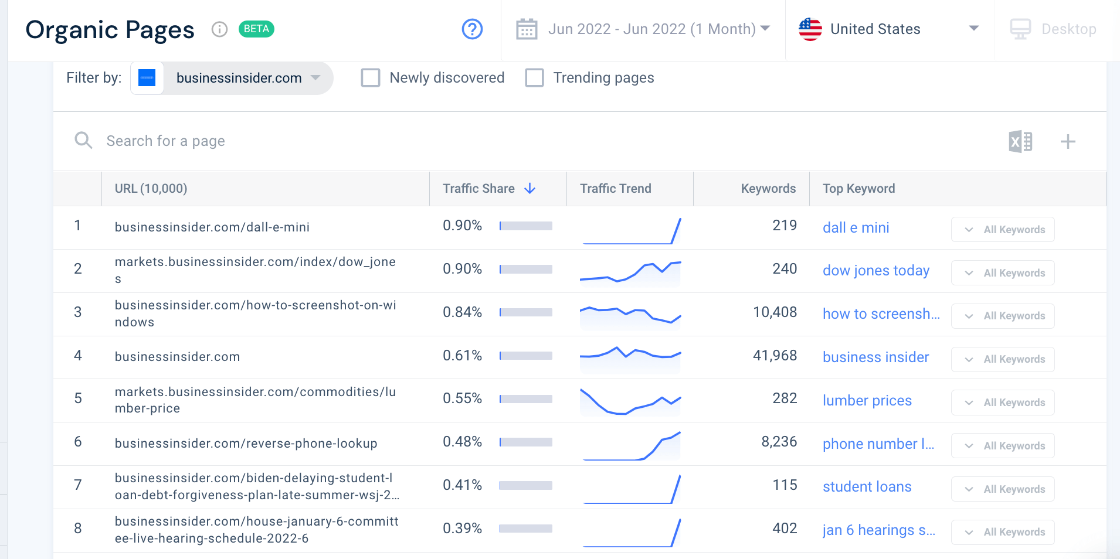The image size is (1120, 559).
Task: Open the lumber prices keyword link
Action: click(867, 400)
